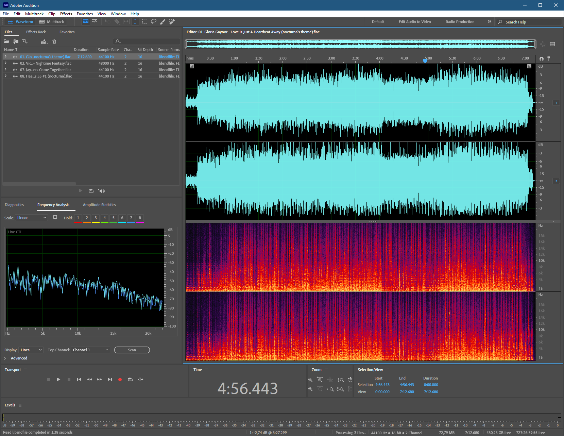
Task: Toggle Files panel auto-play speaker icon
Action: [x=101, y=191]
